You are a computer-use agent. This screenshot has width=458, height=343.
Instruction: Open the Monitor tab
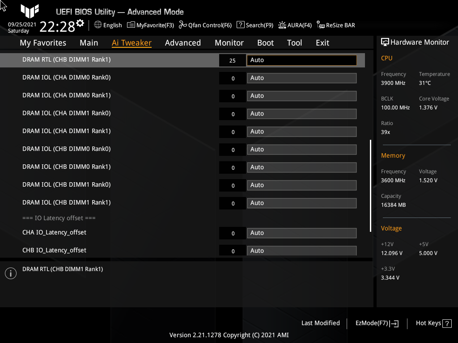(229, 43)
